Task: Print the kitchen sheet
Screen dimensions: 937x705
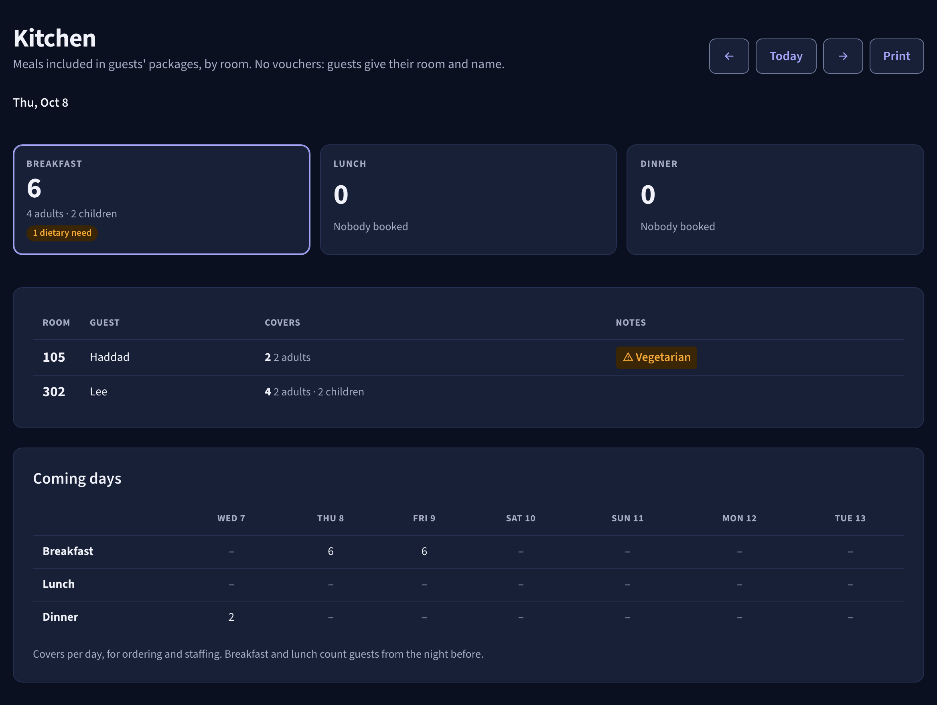Action: (x=896, y=56)
